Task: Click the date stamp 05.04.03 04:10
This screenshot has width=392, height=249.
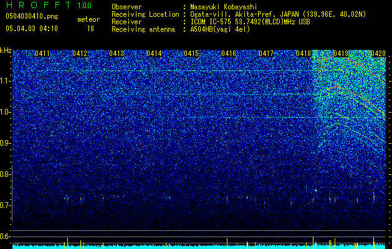Action: (32, 29)
